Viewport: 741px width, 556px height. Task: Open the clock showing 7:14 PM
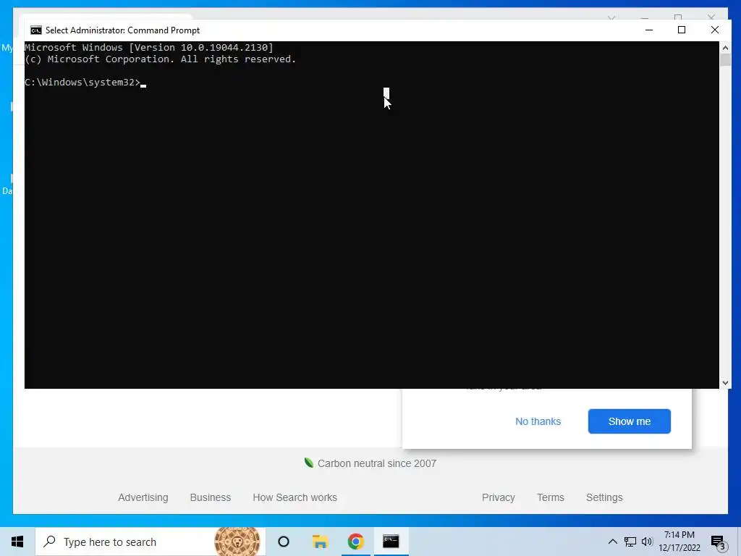point(679,542)
